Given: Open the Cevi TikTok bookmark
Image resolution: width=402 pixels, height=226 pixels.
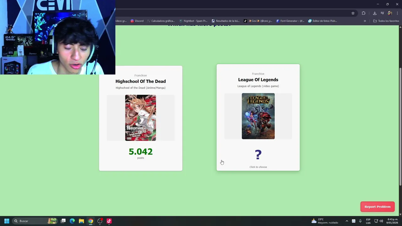Looking at the screenshot, I should pos(258,21).
